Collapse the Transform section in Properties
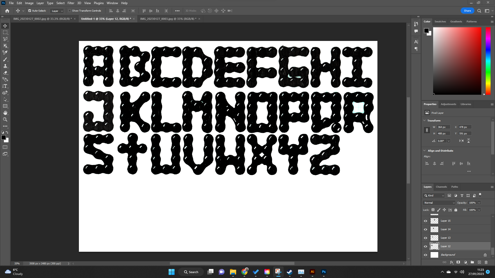The width and height of the screenshot is (495, 278). click(425, 120)
